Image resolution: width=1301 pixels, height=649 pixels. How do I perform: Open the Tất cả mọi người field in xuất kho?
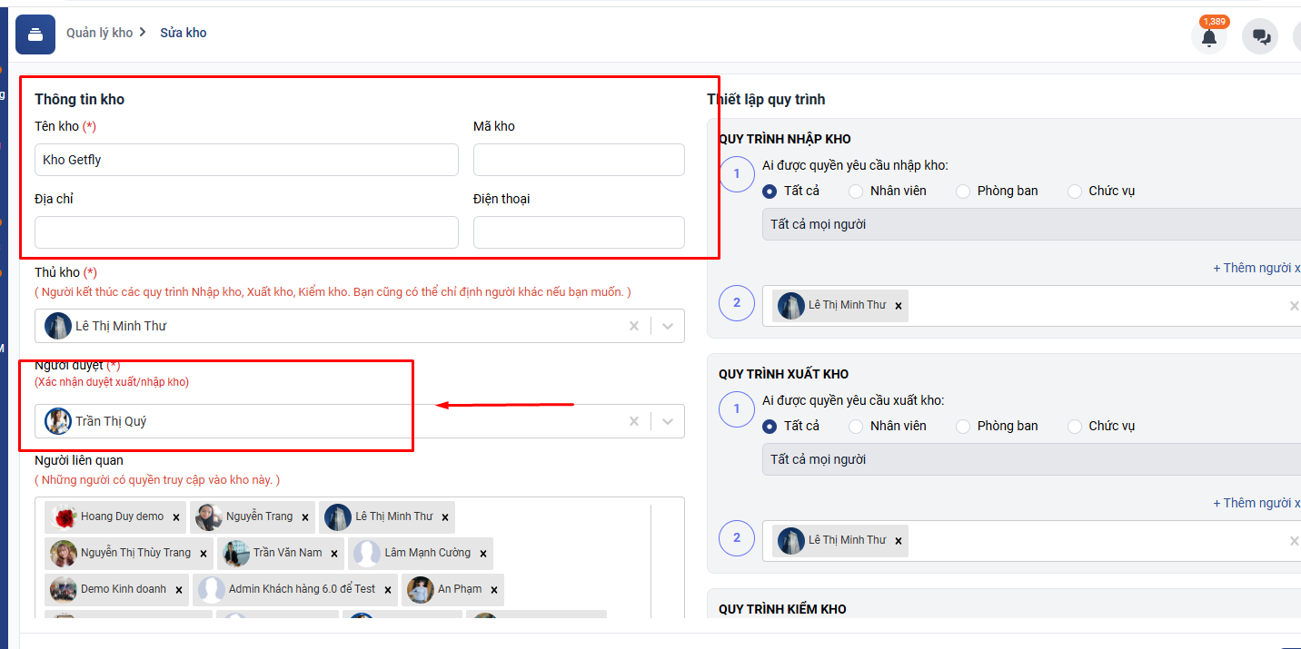click(1027, 459)
